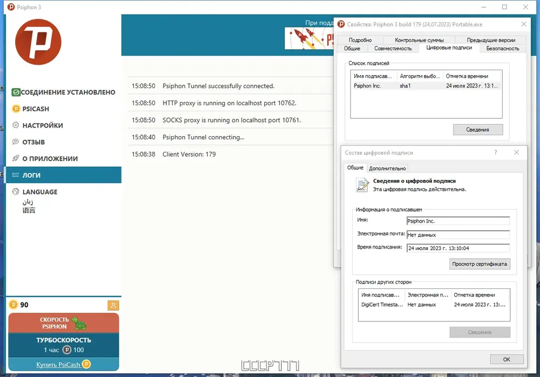This screenshot has height=377, width=540.
Task: Click the large Psiphon logo in sidebar
Action: click(x=38, y=42)
